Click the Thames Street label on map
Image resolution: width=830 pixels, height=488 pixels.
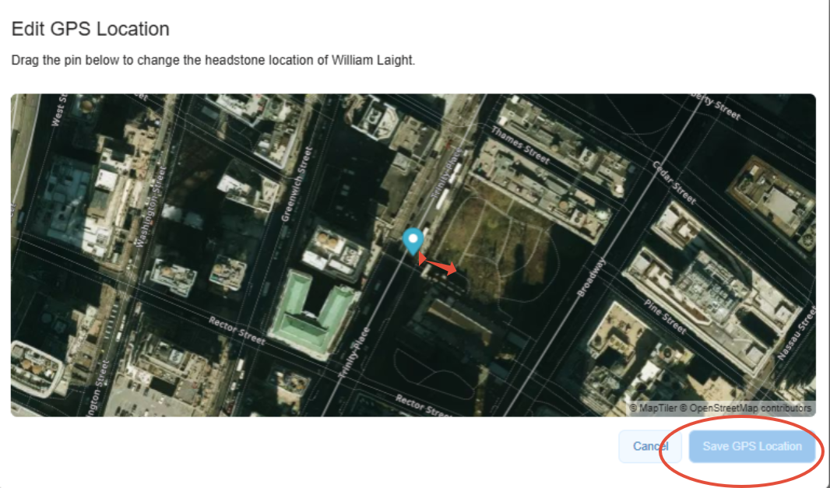coord(520,145)
